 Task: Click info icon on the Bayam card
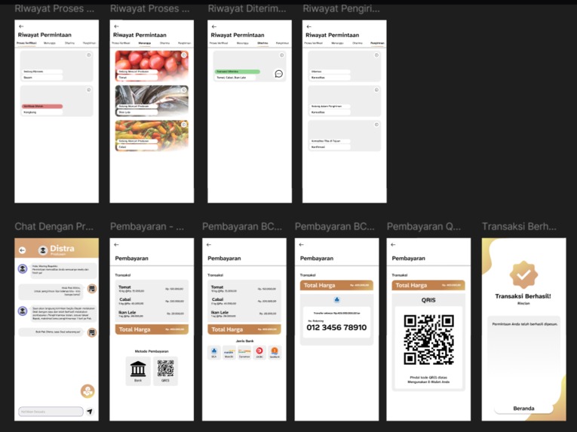click(89, 55)
